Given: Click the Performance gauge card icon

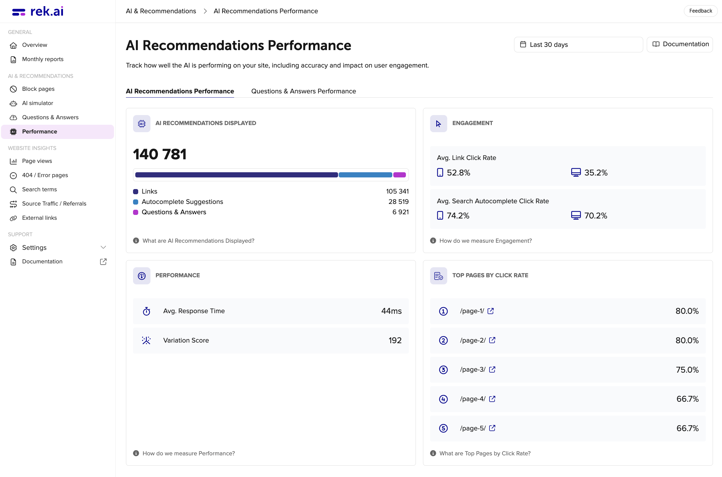Looking at the screenshot, I should [142, 276].
